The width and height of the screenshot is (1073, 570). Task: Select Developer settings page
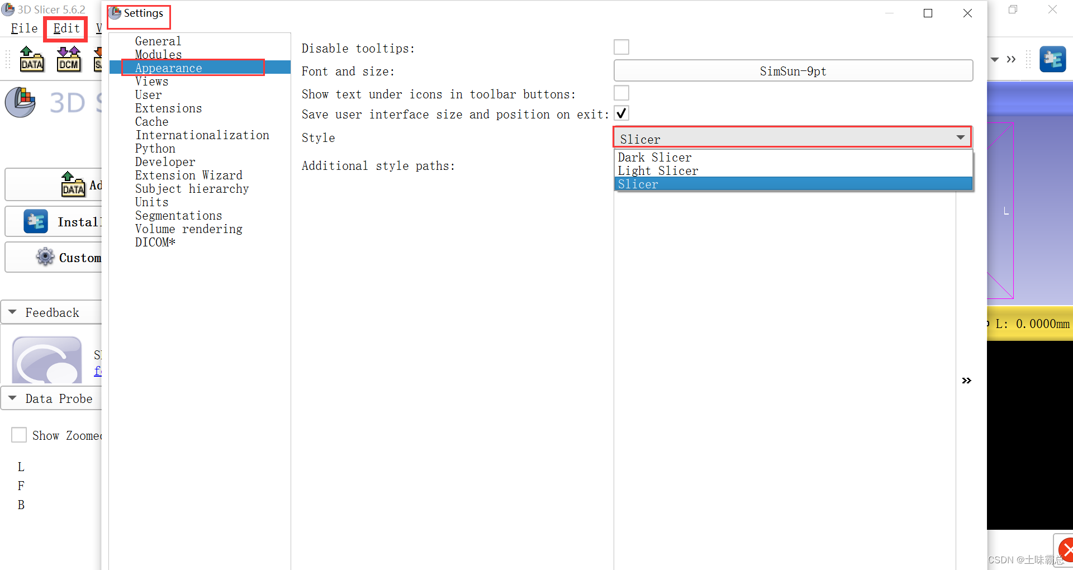[165, 161]
